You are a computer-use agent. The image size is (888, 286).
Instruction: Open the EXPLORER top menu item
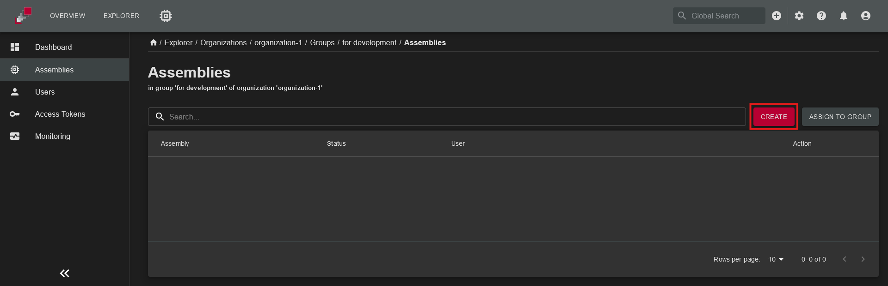[121, 16]
